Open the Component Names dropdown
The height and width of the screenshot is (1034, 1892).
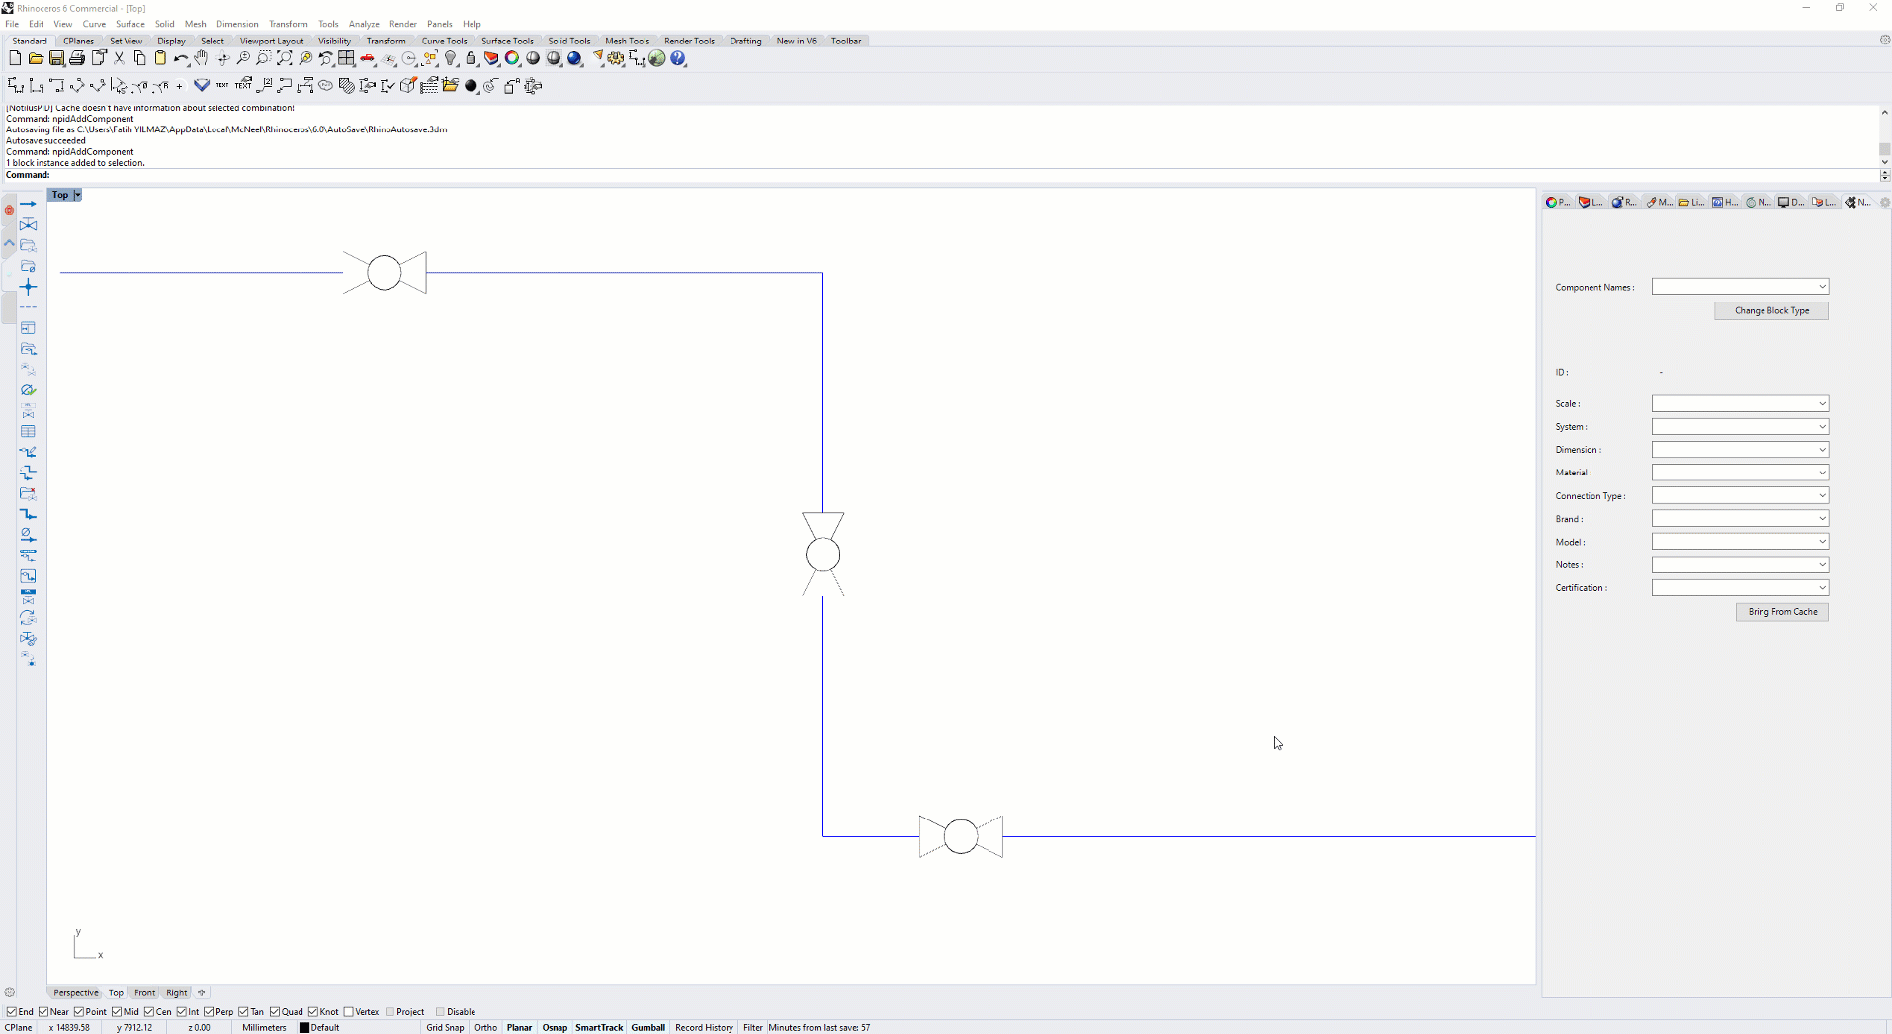coord(1740,287)
